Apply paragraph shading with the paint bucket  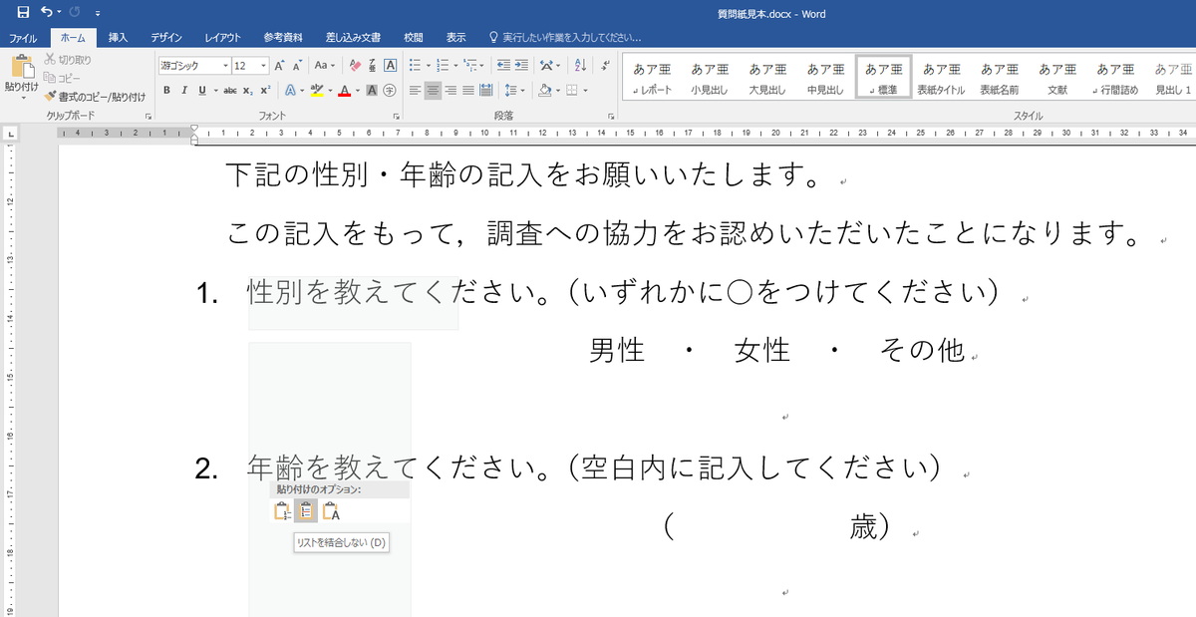pyautogui.click(x=544, y=90)
